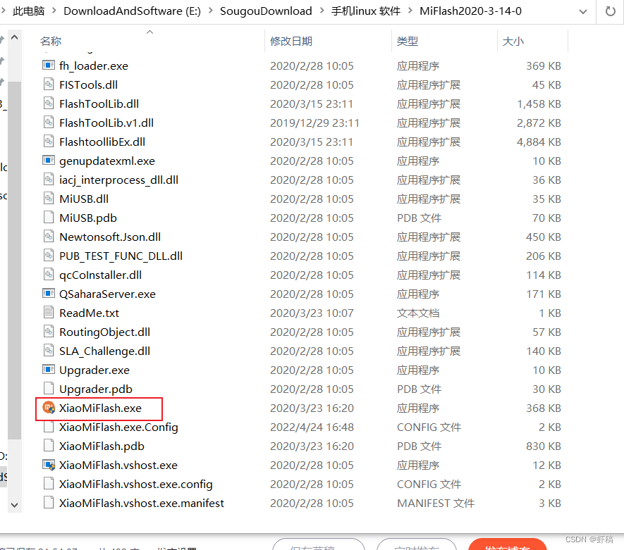Click the iacj_interprocess_dll.dll file icon
Image resolution: width=624 pixels, height=550 pixels.
click(49, 180)
